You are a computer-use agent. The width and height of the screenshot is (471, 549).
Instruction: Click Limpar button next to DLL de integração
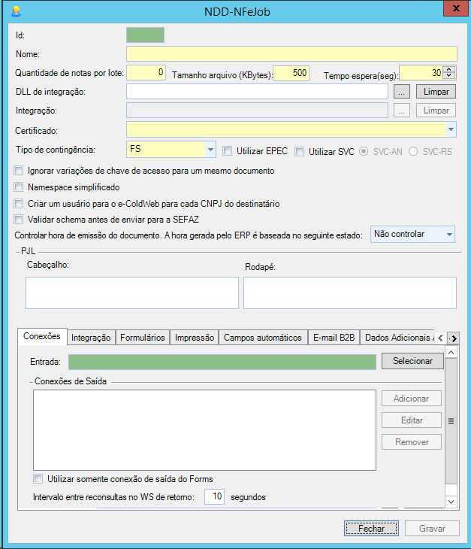(436, 92)
